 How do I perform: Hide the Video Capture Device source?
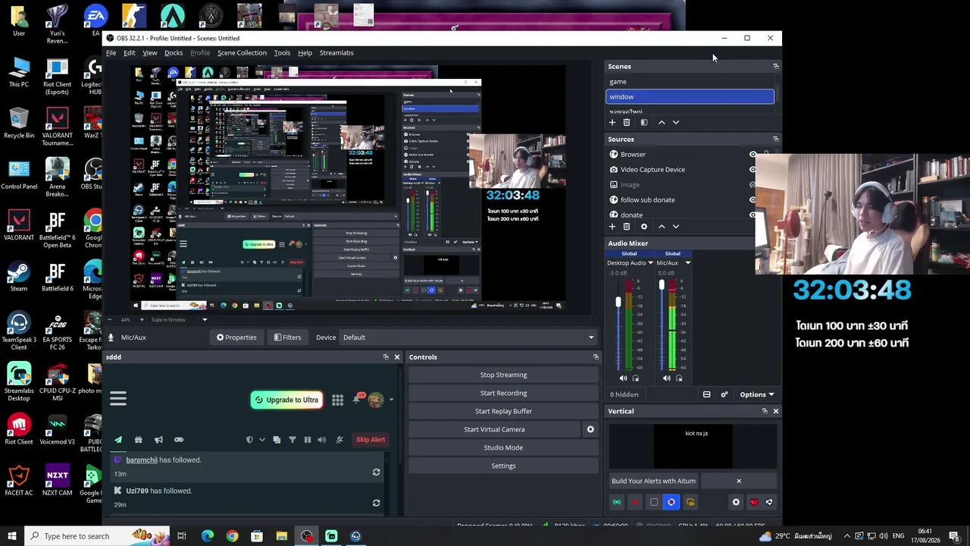coord(753,170)
